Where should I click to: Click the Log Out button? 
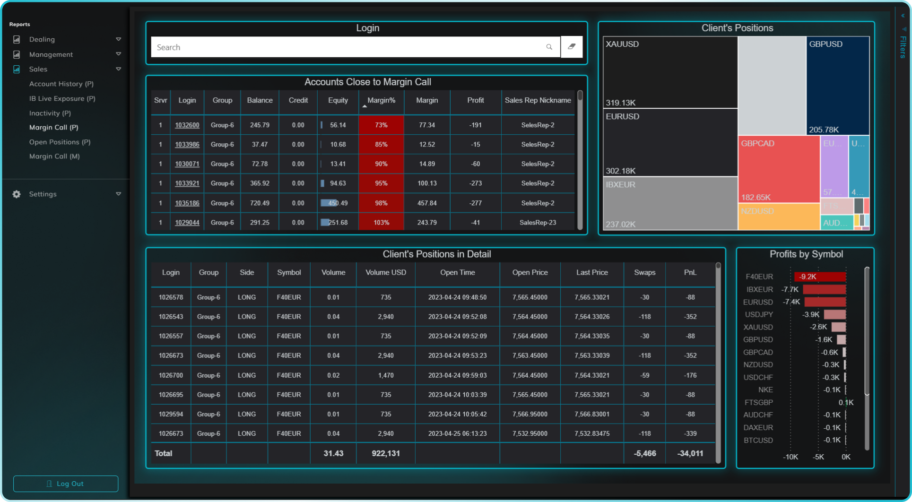click(66, 484)
